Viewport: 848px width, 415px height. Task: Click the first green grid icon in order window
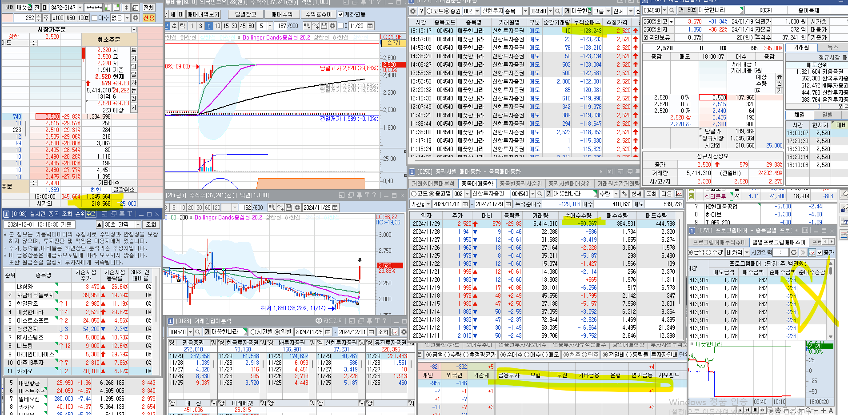[x=107, y=8]
